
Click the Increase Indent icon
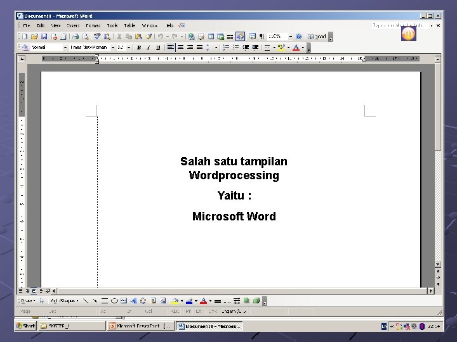tap(255, 47)
